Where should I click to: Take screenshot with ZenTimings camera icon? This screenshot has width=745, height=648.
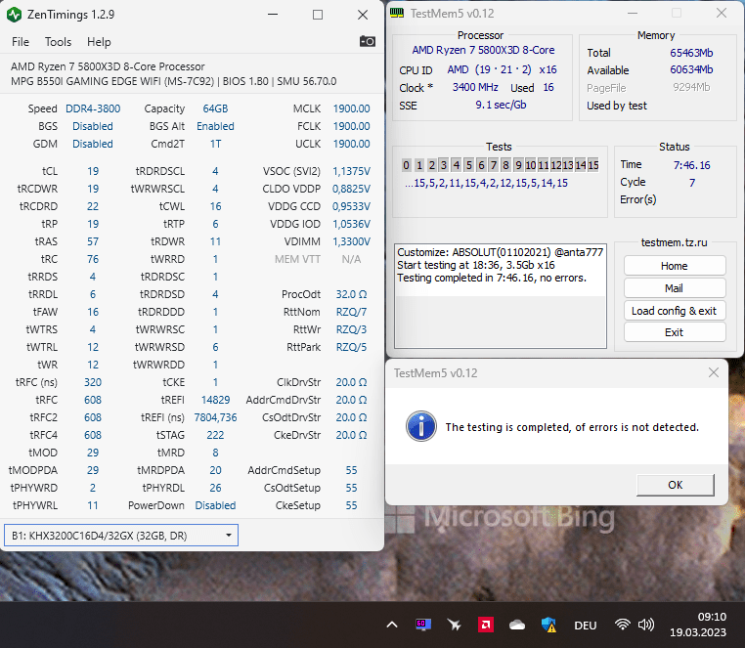coord(367,42)
